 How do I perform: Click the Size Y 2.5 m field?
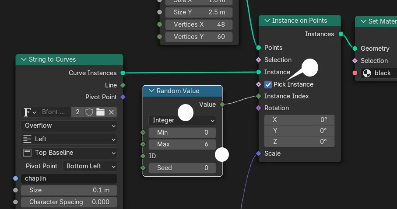coord(199,12)
